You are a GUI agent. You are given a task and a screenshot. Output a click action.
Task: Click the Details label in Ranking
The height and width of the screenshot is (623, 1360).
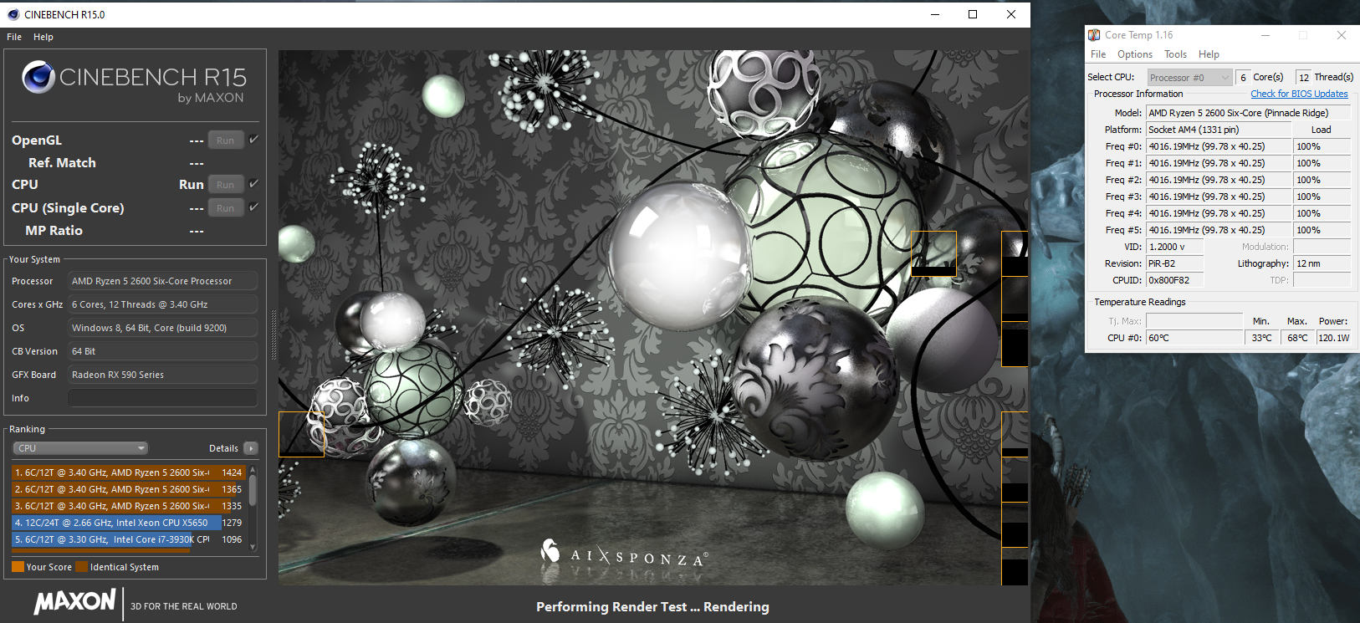[x=223, y=448]
